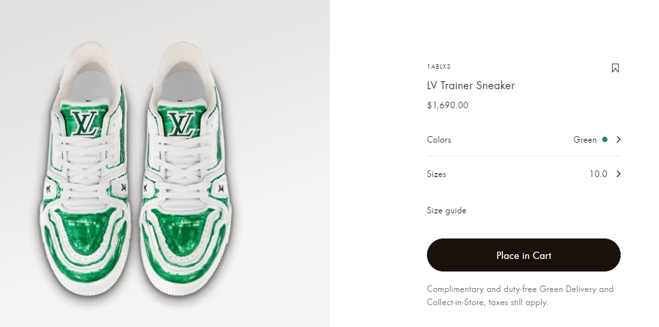Open the 10.0 size selection
The width and height of the screenshot is (659, 327).
click(598, 174)
